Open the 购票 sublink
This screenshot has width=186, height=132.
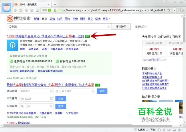tap(23, 49)
